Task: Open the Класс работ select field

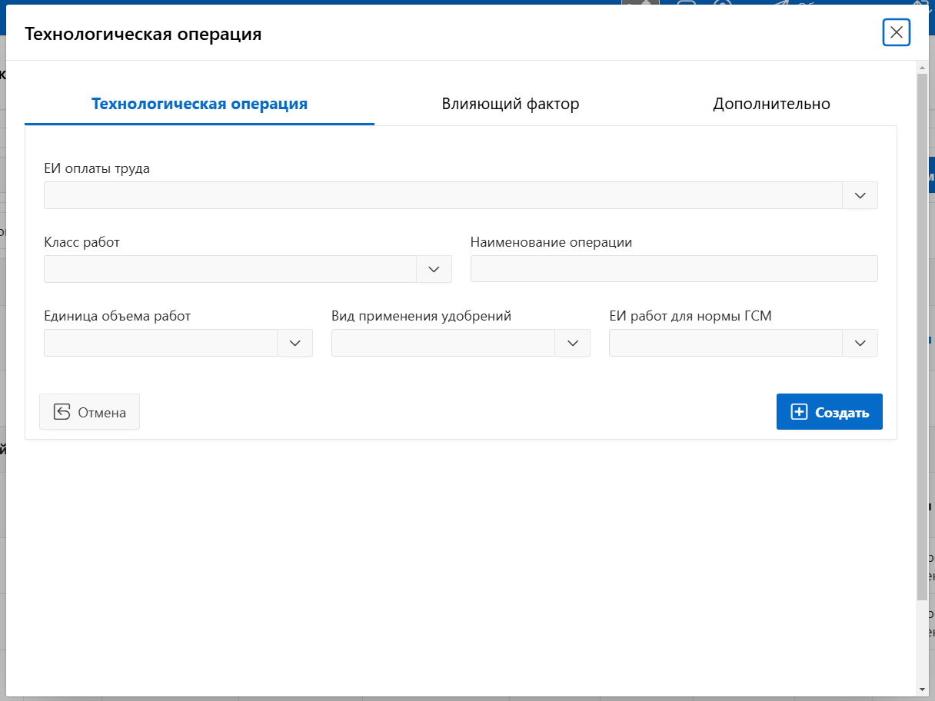Action: 230,269
